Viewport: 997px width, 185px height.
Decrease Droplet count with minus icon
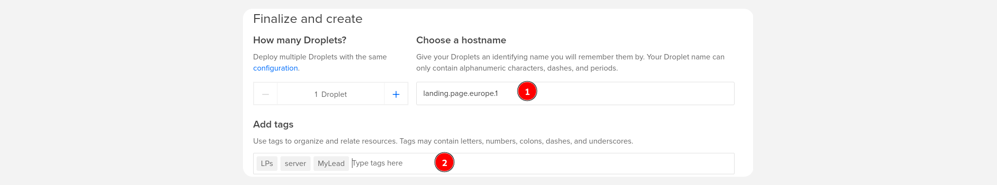pyautogui.click(x=265, y=94)
